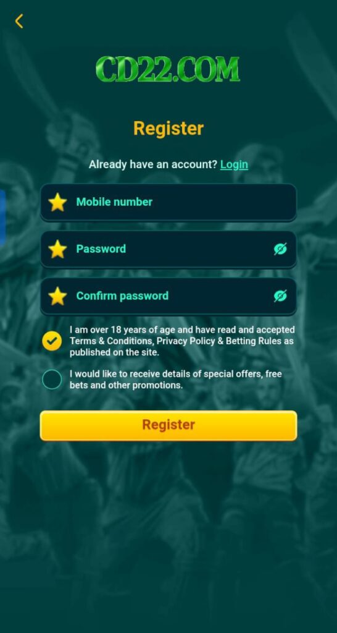
Task: Enable the special offers and promotions checkbox
Action: (52, 380)
